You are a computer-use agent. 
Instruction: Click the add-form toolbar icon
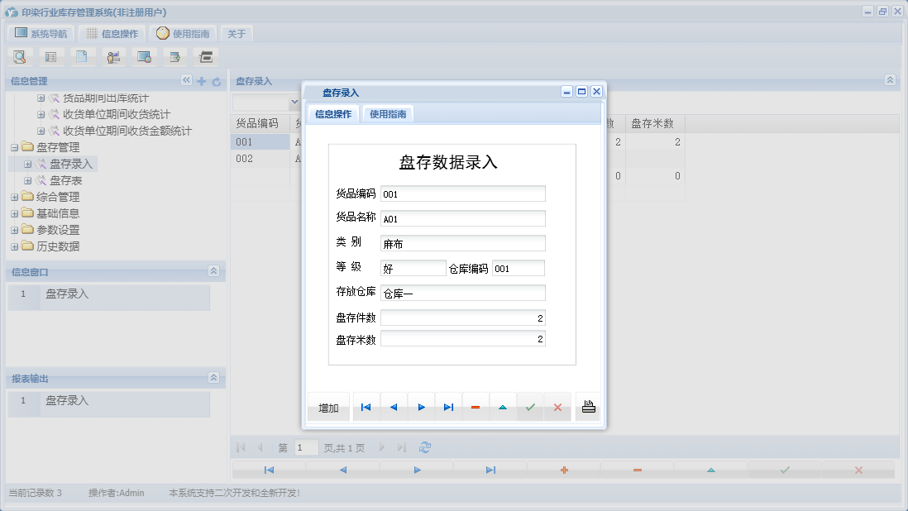(175, 56)
